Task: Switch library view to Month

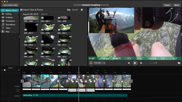Action: (75, 10)
